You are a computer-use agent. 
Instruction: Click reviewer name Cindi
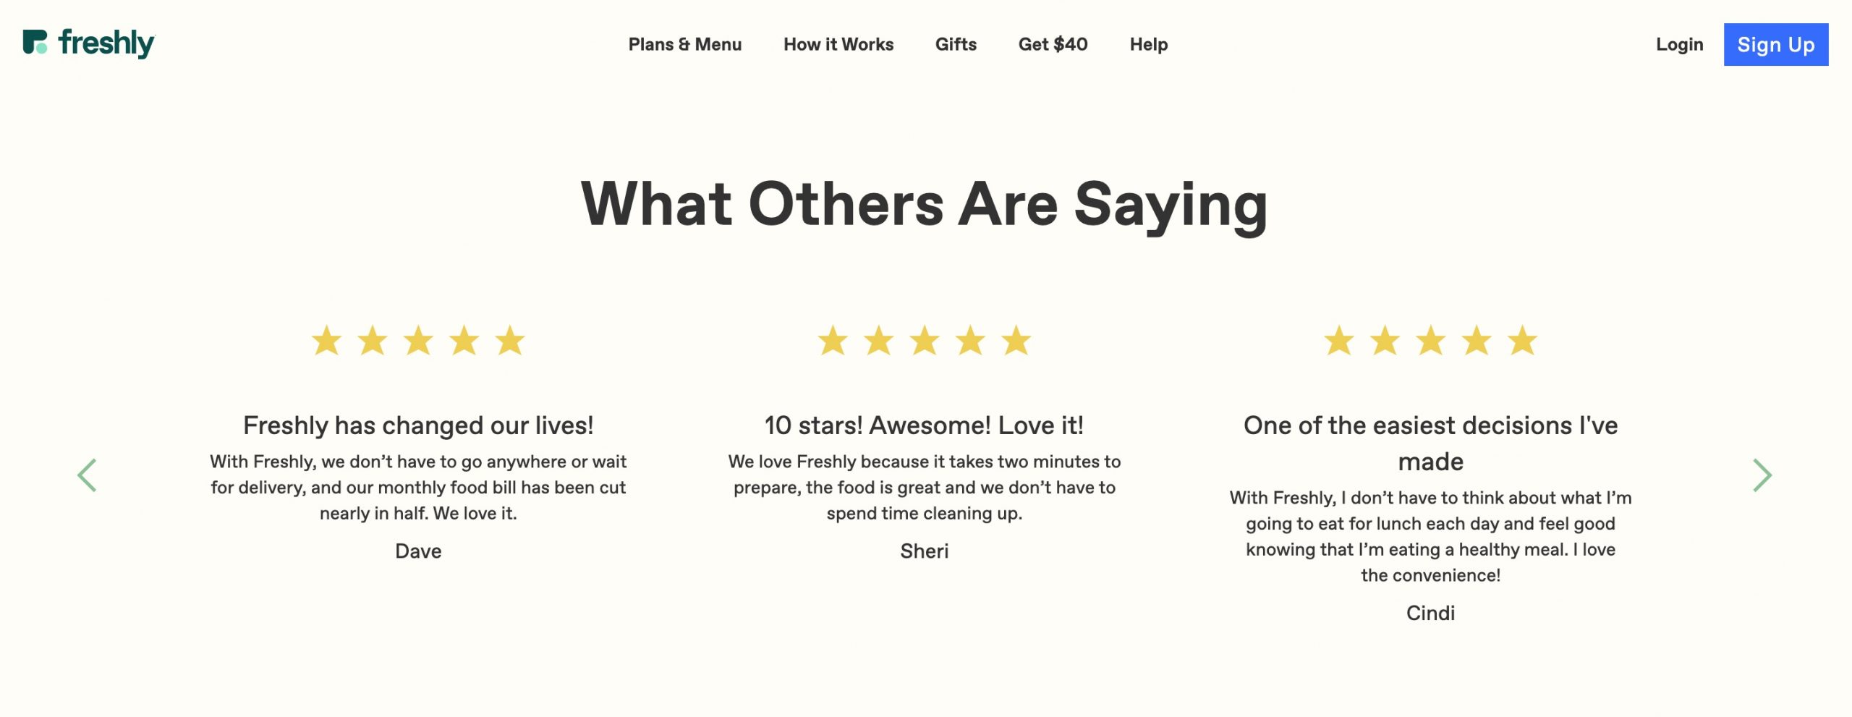coord(1430,613)
